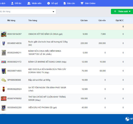Click VIÊN ĐẬU HŨ PHOMAI EB name

(x=43, y=107)
